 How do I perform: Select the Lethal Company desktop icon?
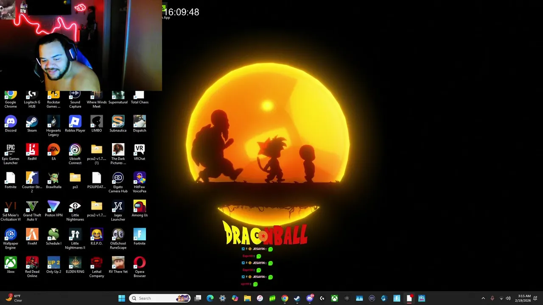click(96, 268)
